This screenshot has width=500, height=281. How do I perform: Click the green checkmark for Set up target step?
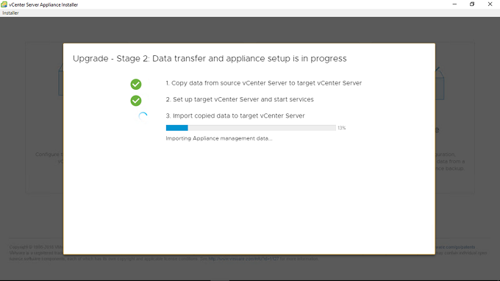tap(136, 101)
